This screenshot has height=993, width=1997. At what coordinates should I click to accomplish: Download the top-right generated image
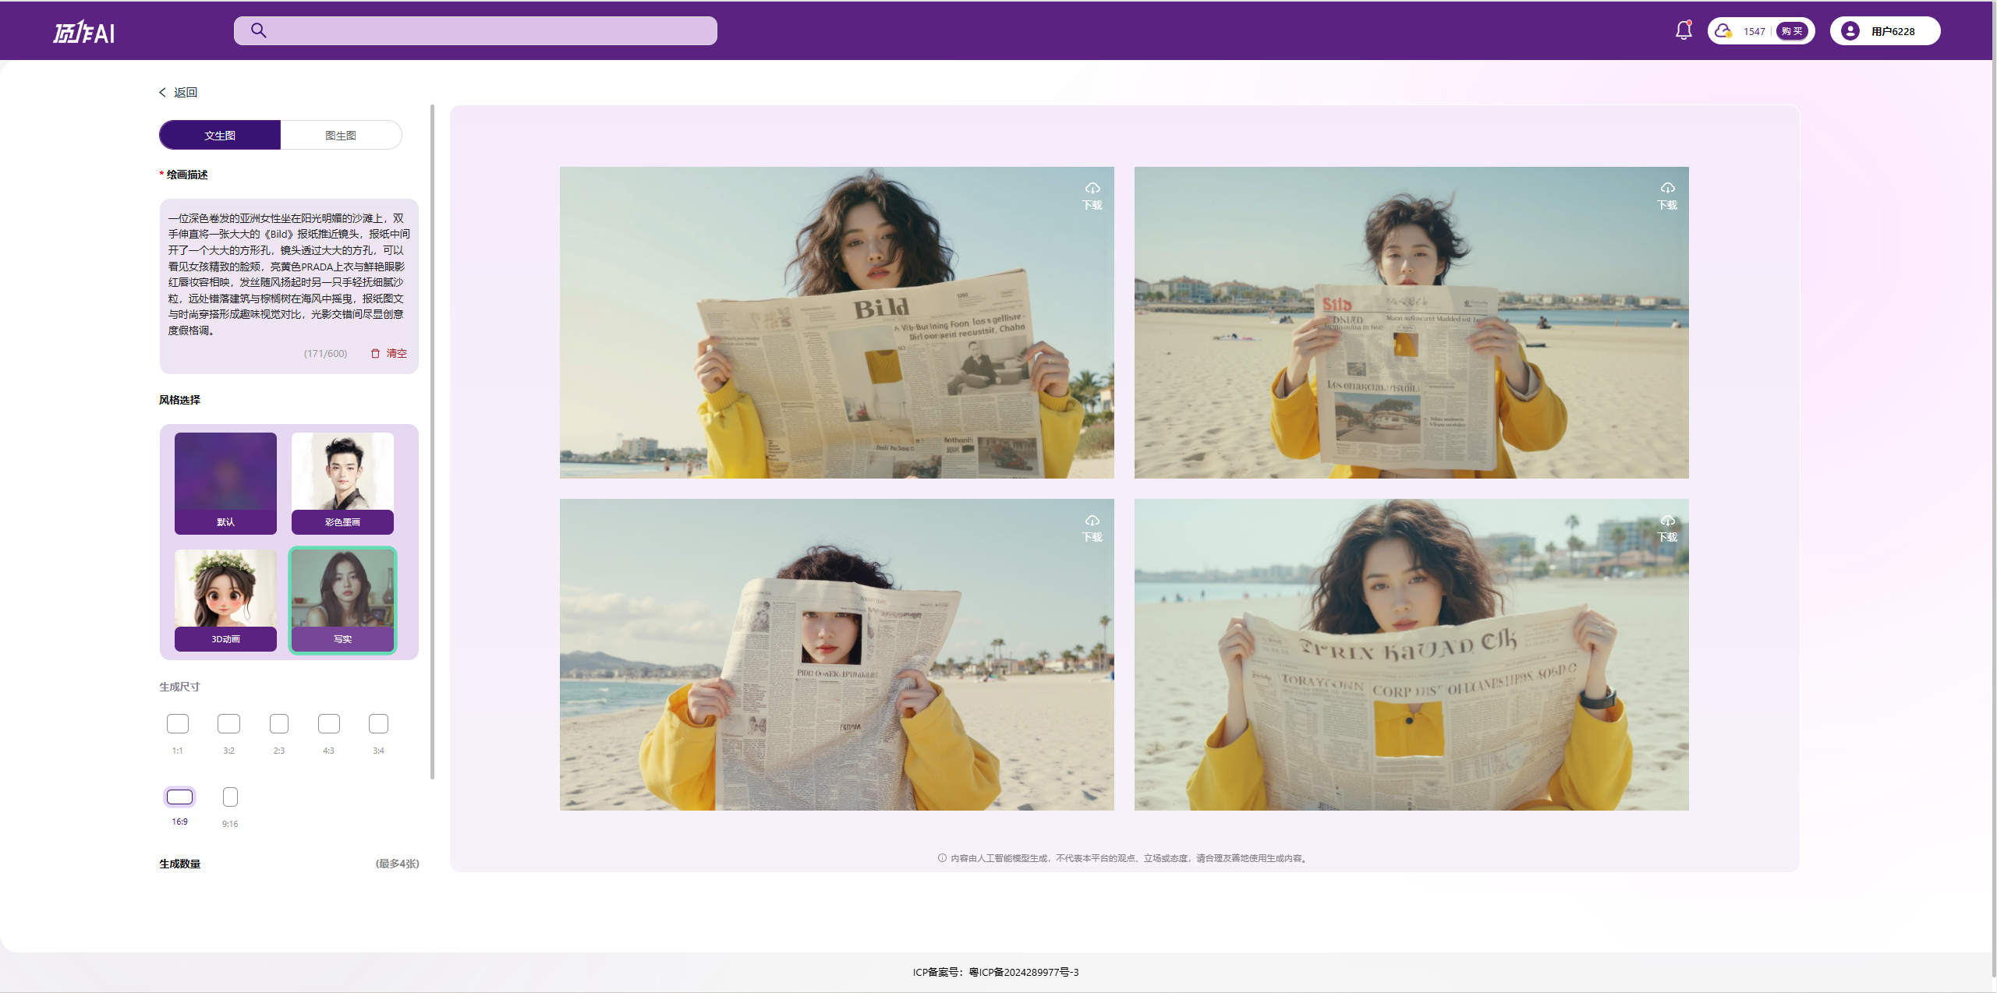pos(1666,195)
